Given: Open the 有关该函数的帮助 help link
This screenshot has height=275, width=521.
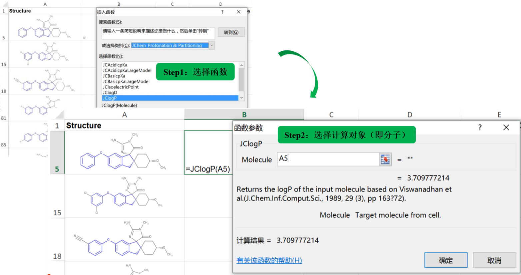Looking at the screenshot, I should (269, 260).
